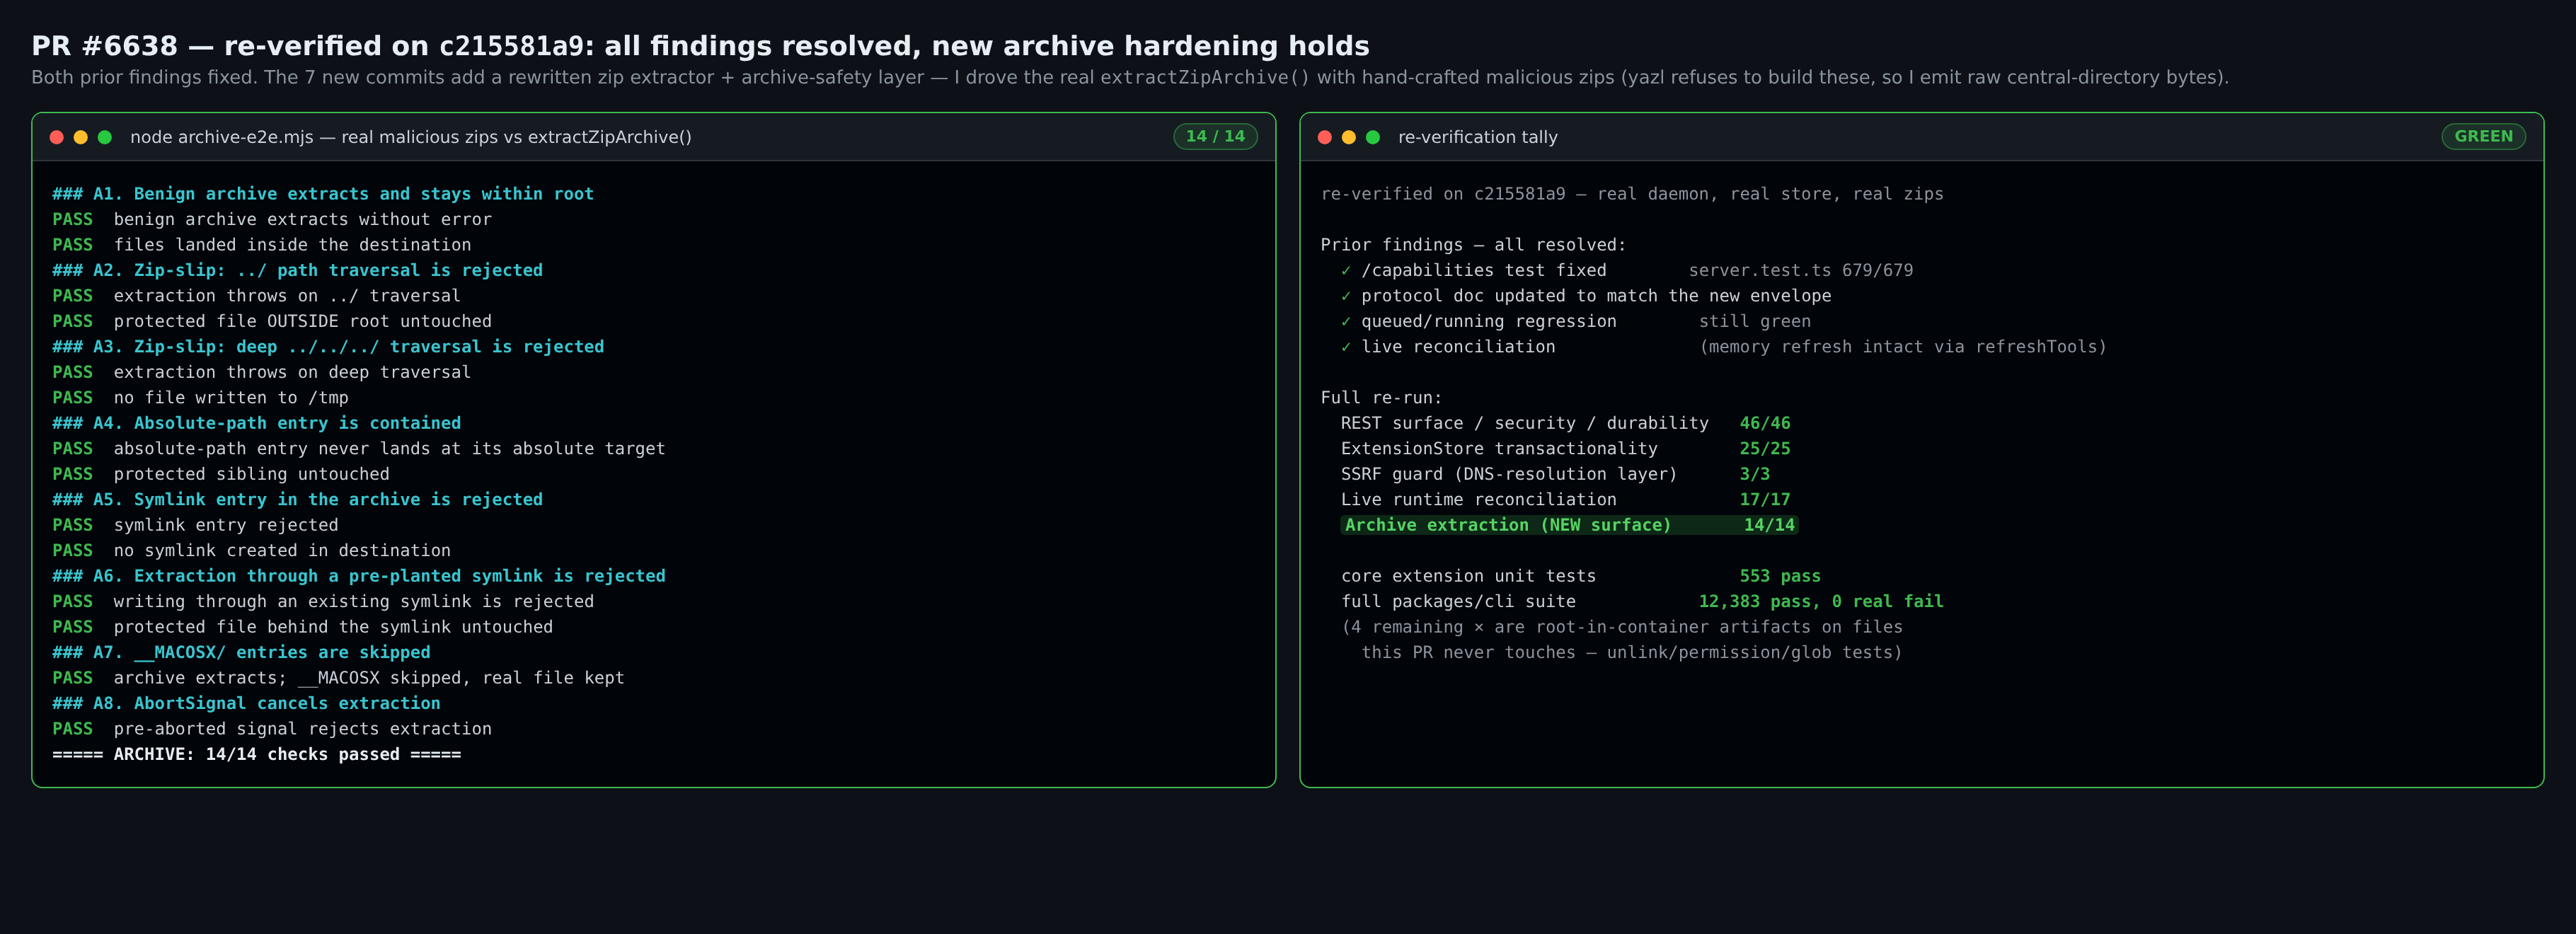
Task: Click the 'node archive-e2e.mjs' window title
Action: 411,137
